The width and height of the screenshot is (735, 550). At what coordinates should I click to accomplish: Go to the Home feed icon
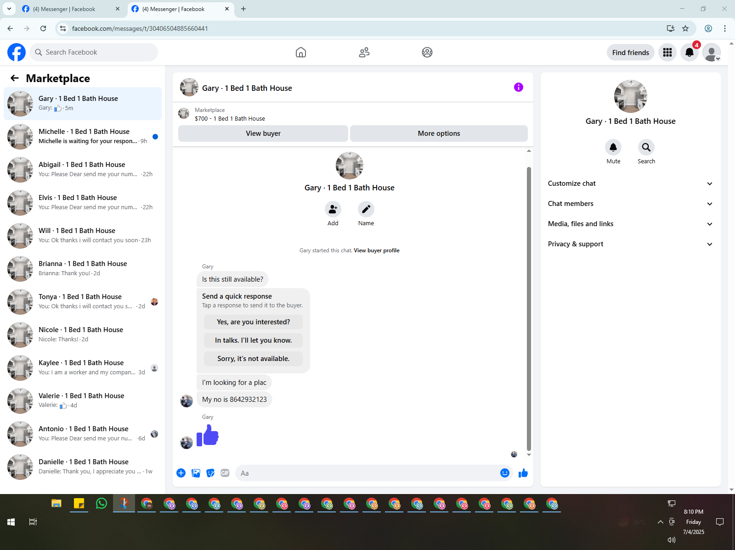click(301, 52)
